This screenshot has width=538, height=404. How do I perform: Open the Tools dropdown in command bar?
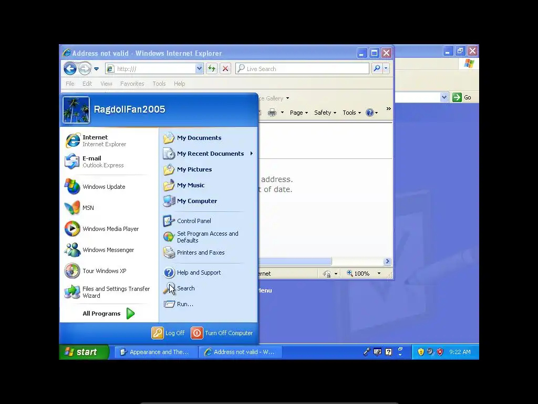point(351,113)
